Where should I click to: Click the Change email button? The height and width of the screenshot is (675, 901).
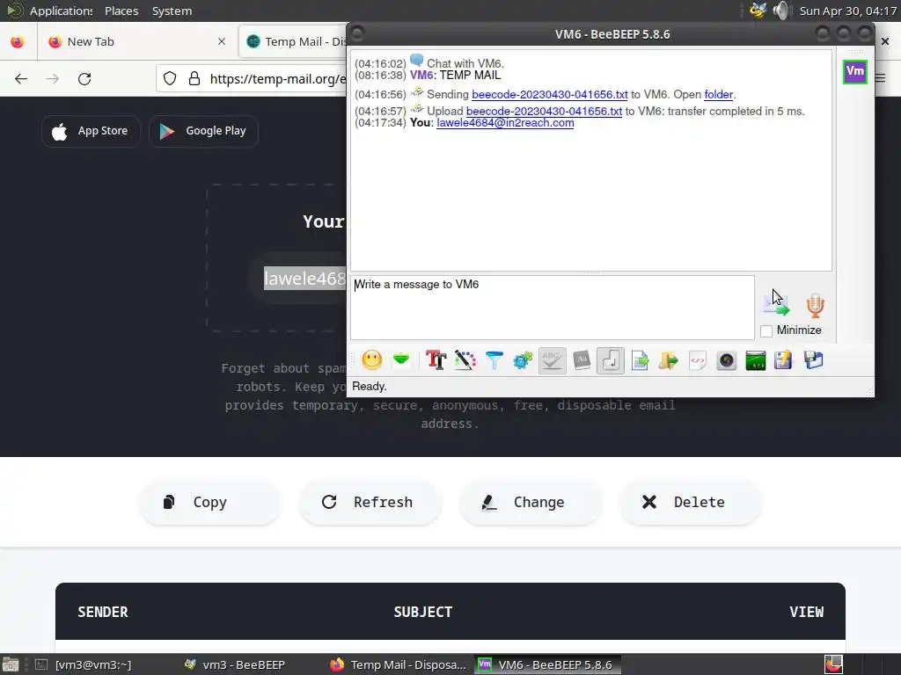[531, 502]
